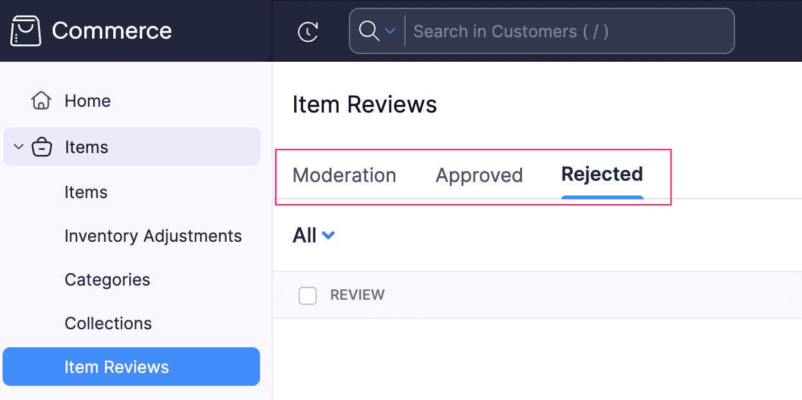Open recent items via the clock icon
Image resolution: width=802 pixels, height=400 pixels.
point(307,31)
